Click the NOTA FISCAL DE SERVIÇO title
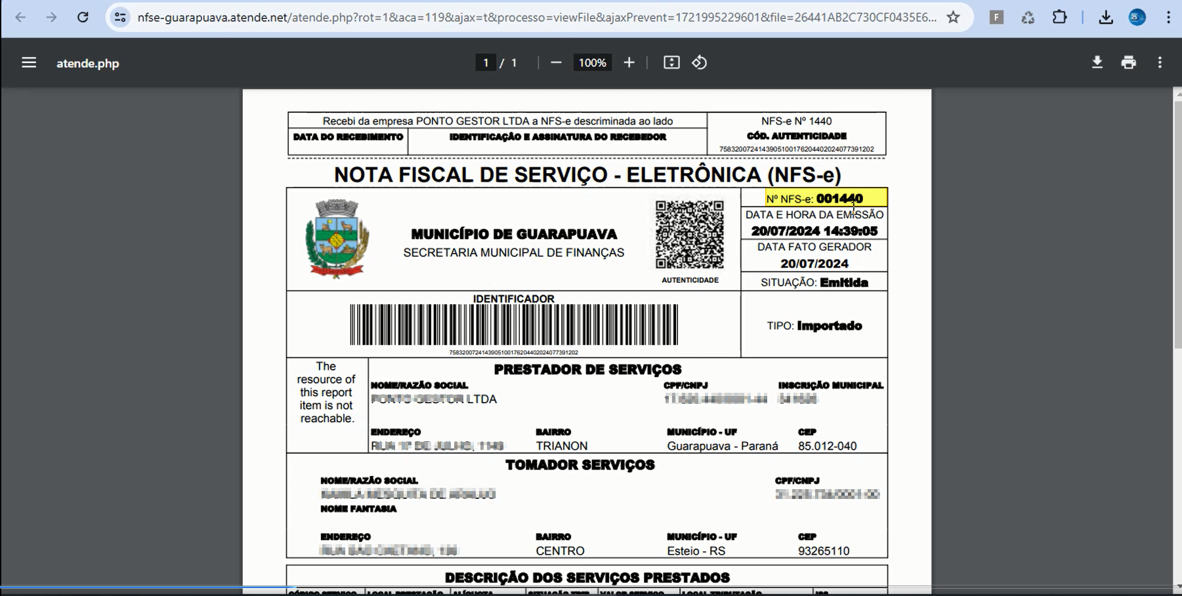 (587, 175)
